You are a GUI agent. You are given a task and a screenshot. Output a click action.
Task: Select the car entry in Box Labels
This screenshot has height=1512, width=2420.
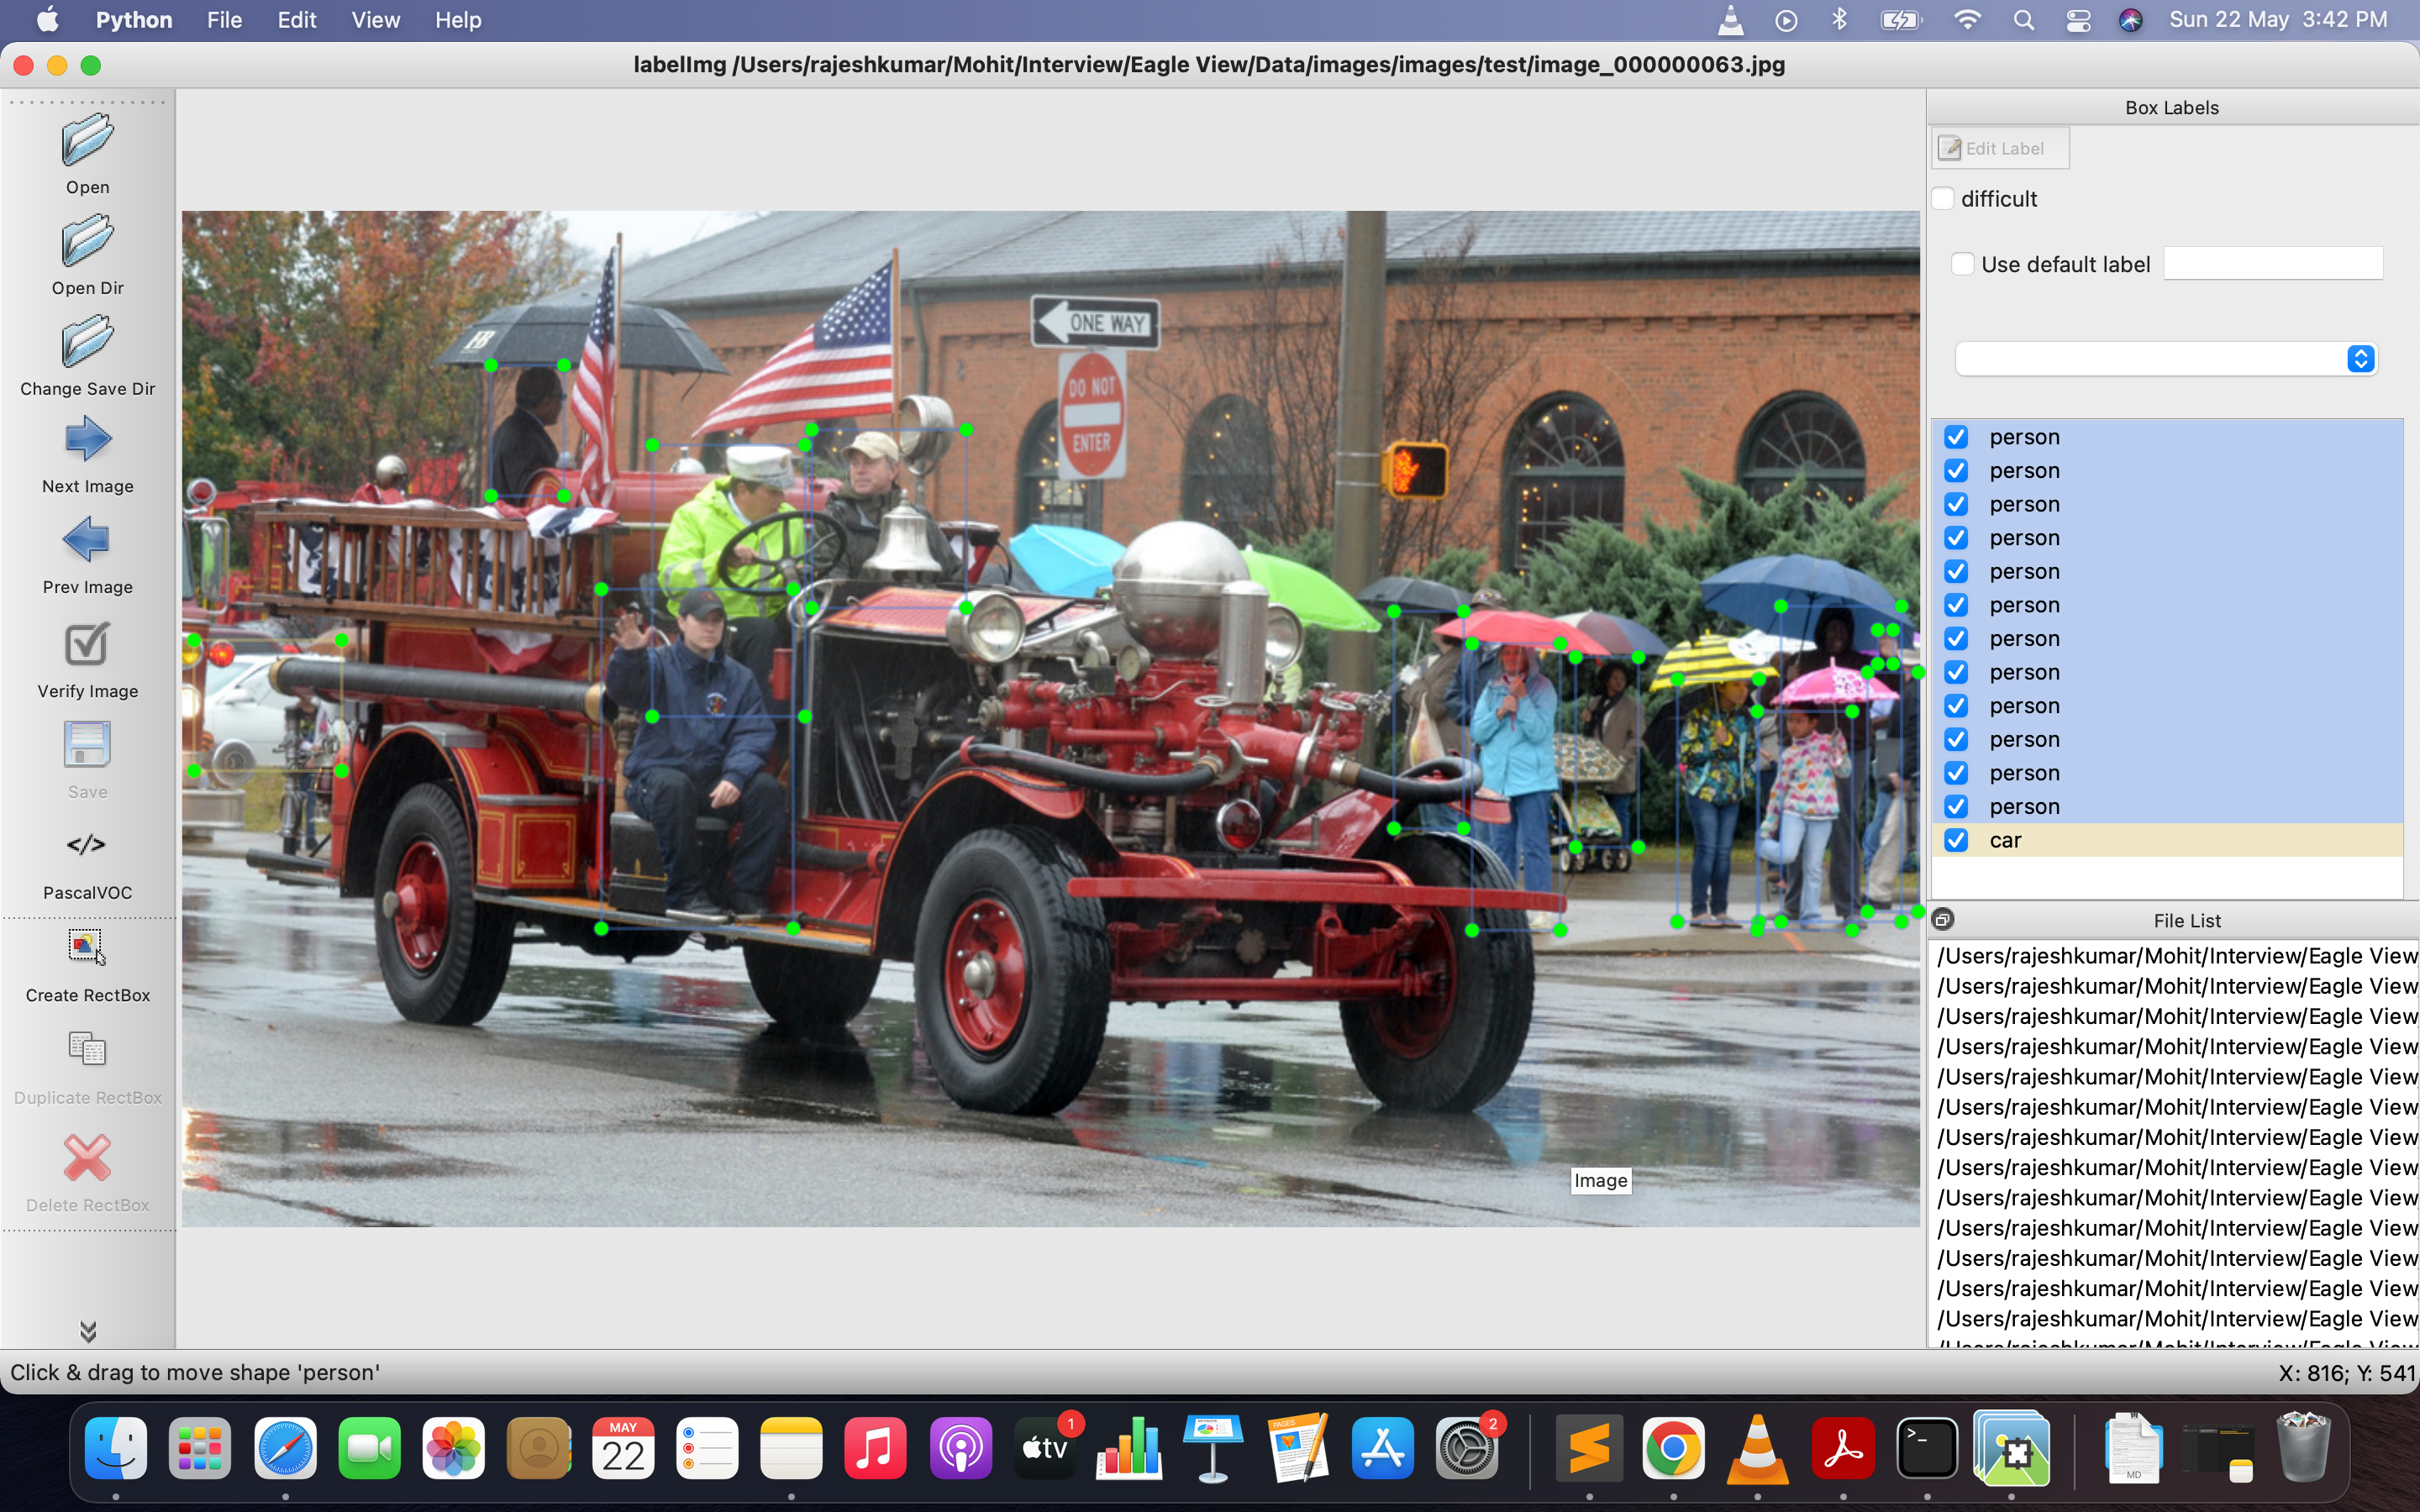click(x=2005, y=840)
